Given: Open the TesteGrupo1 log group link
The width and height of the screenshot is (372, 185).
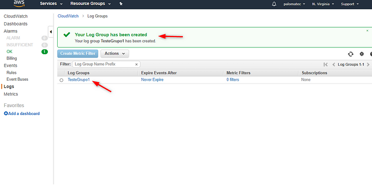Looking at the screenshot, I should pos(79,80).
